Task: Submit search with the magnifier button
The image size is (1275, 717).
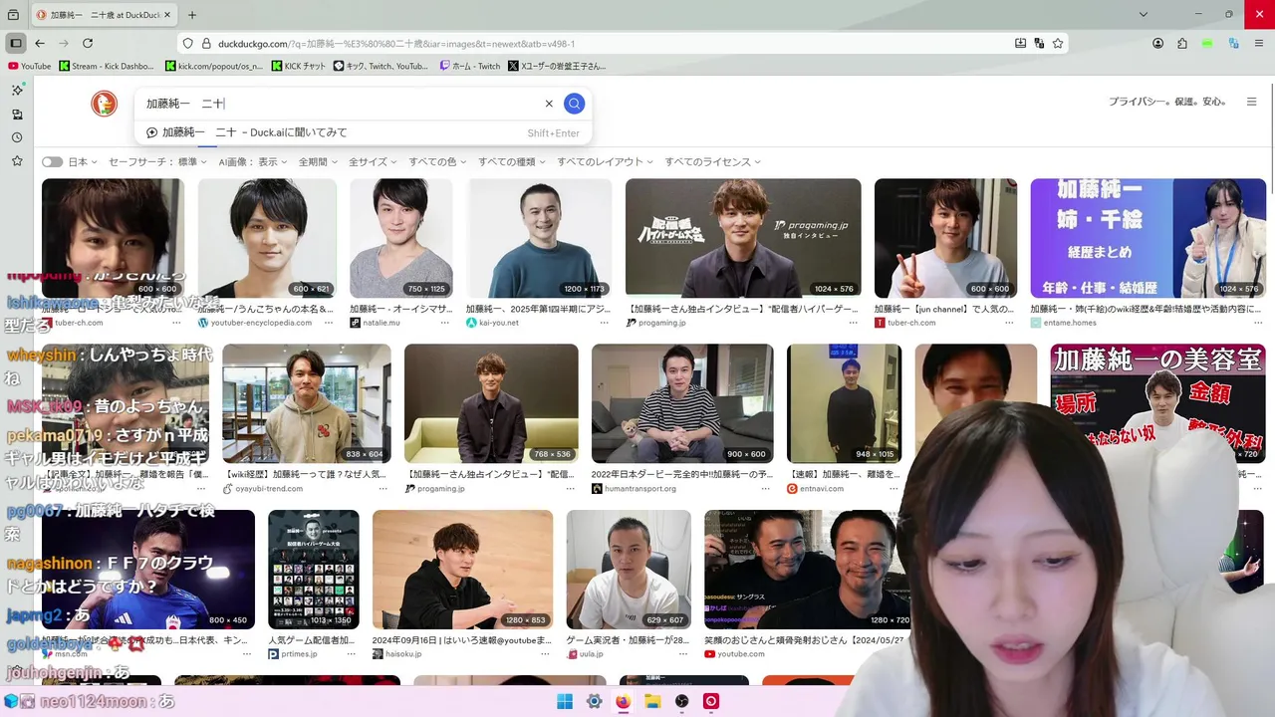Action: click(x=574, y=104)
